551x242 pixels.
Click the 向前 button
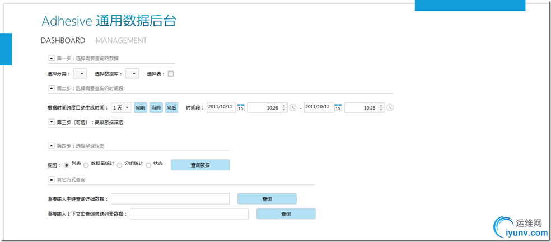click(141, 108)
